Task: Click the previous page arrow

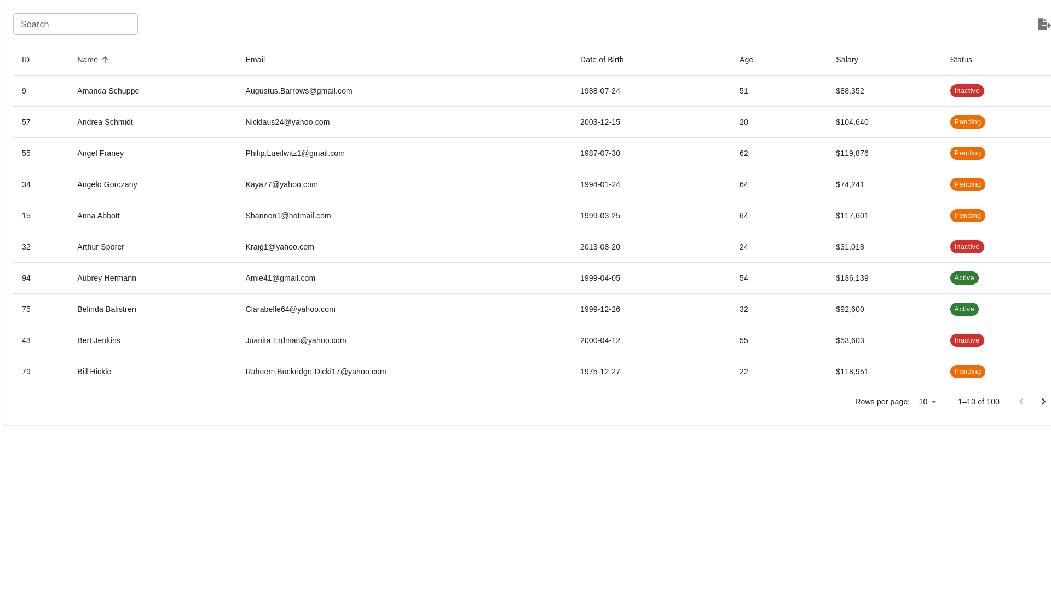Action: coord(1021,402)
